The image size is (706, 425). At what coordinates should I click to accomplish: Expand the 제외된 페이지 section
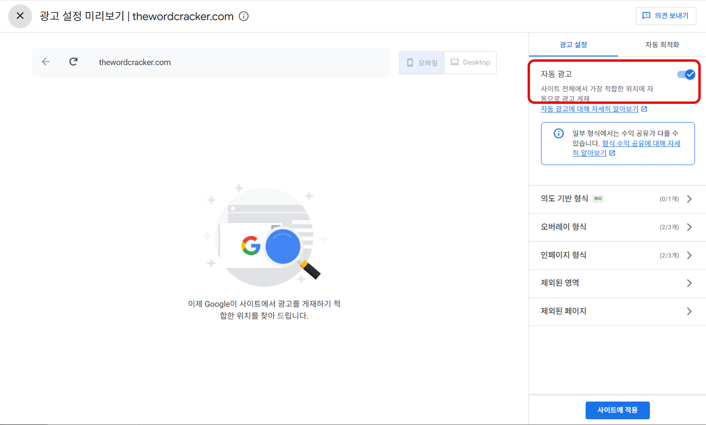617,312
